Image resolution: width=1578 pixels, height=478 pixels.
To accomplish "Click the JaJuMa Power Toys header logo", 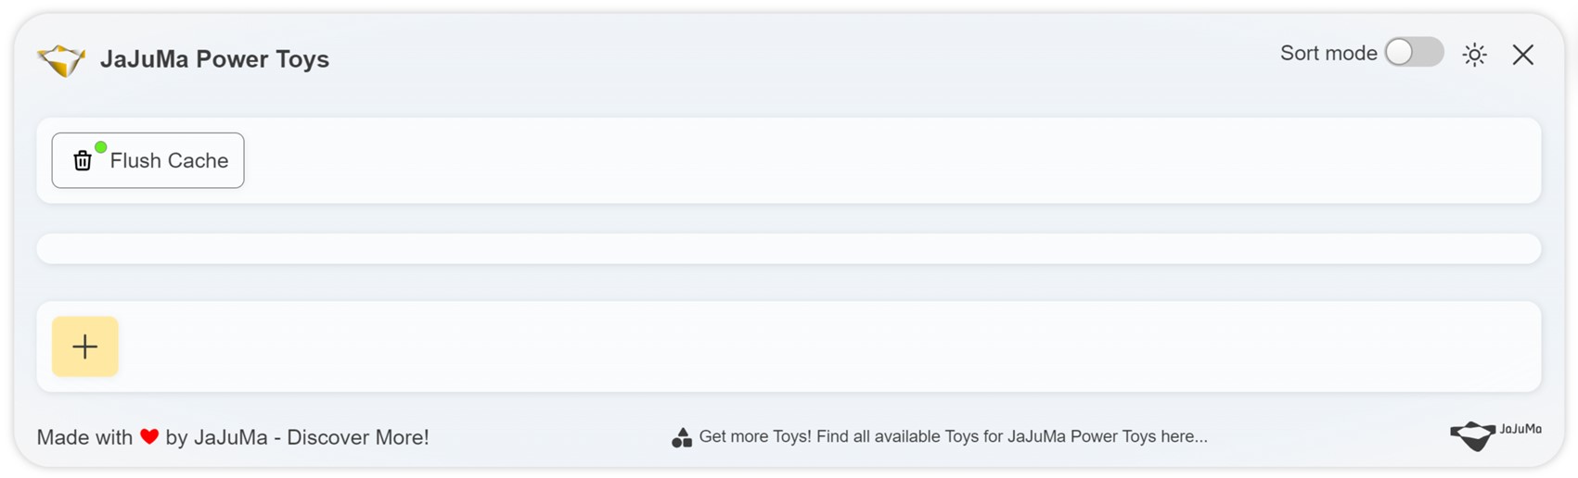I will [61, 60].
